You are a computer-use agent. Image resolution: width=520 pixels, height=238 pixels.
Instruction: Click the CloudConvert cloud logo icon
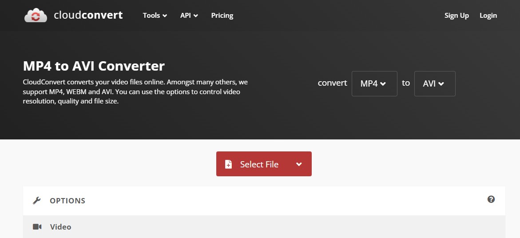36,15
